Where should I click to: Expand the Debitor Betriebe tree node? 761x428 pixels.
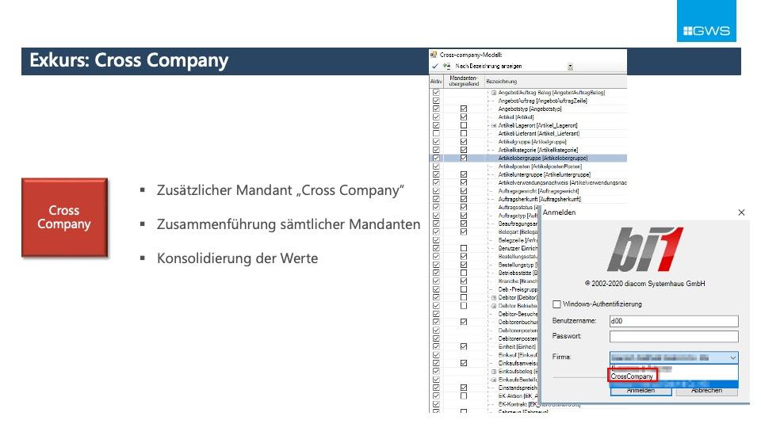tap(494, 306)
